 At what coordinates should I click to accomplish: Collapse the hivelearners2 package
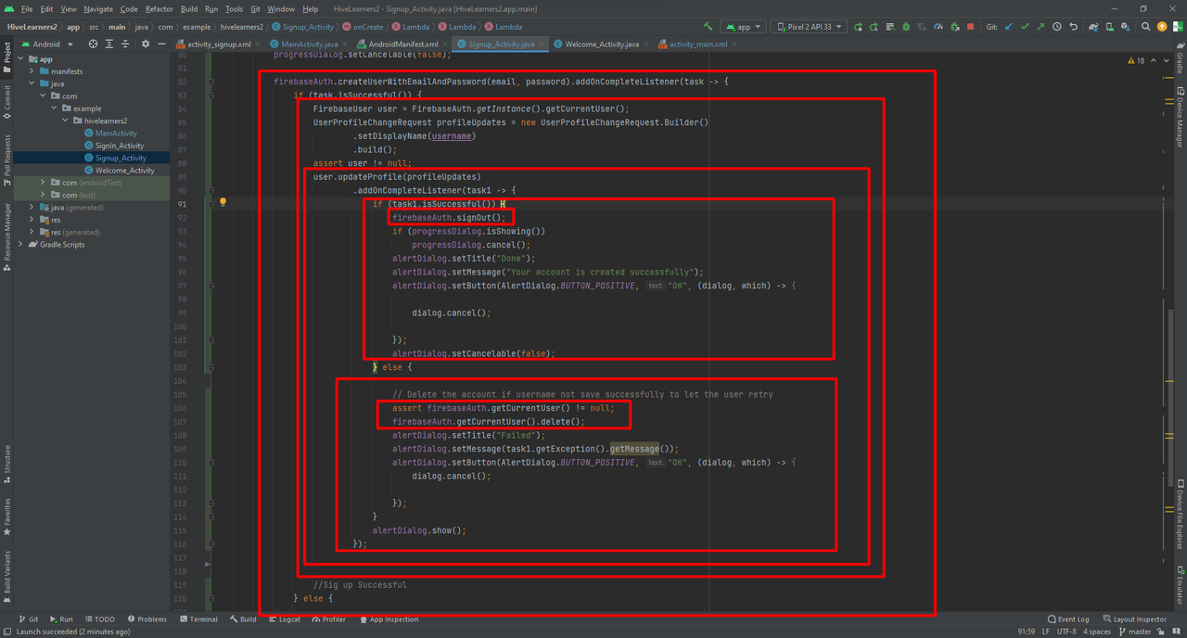tap(65, 121)
